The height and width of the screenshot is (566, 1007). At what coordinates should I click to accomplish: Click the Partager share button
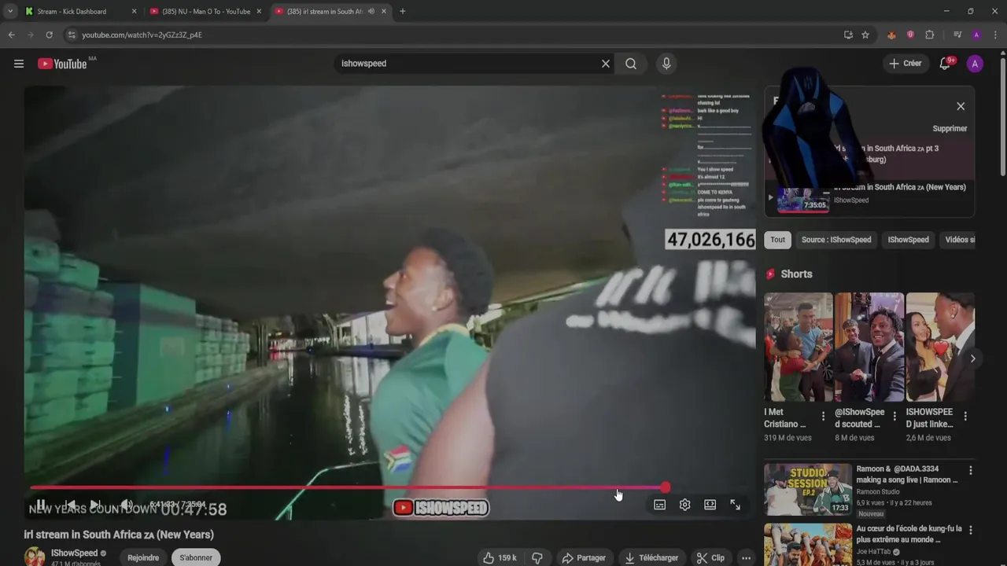pyautogui.click(x=584, y=557)
